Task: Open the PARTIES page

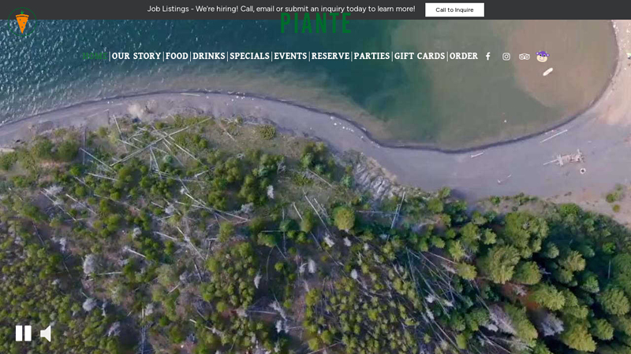Action: click(372, 56)
